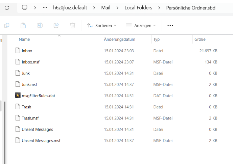Expand chevron after Mail in breadcrumb
This screenshot has height=164, width=234.
point(117,8)
